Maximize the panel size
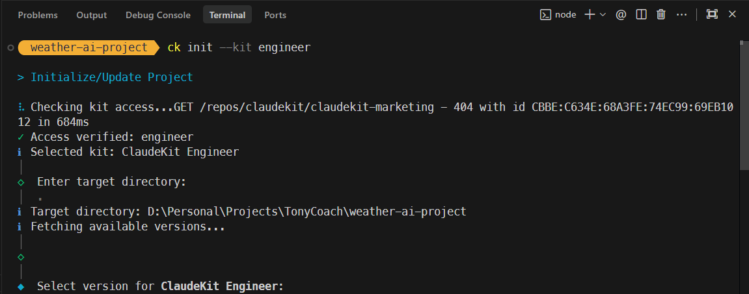 [712, 14]
